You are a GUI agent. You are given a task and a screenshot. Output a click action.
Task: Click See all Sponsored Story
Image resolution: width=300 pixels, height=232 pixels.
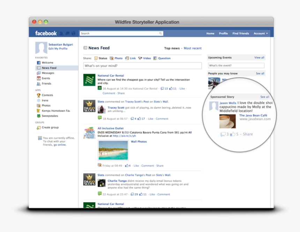pos(265,97)
